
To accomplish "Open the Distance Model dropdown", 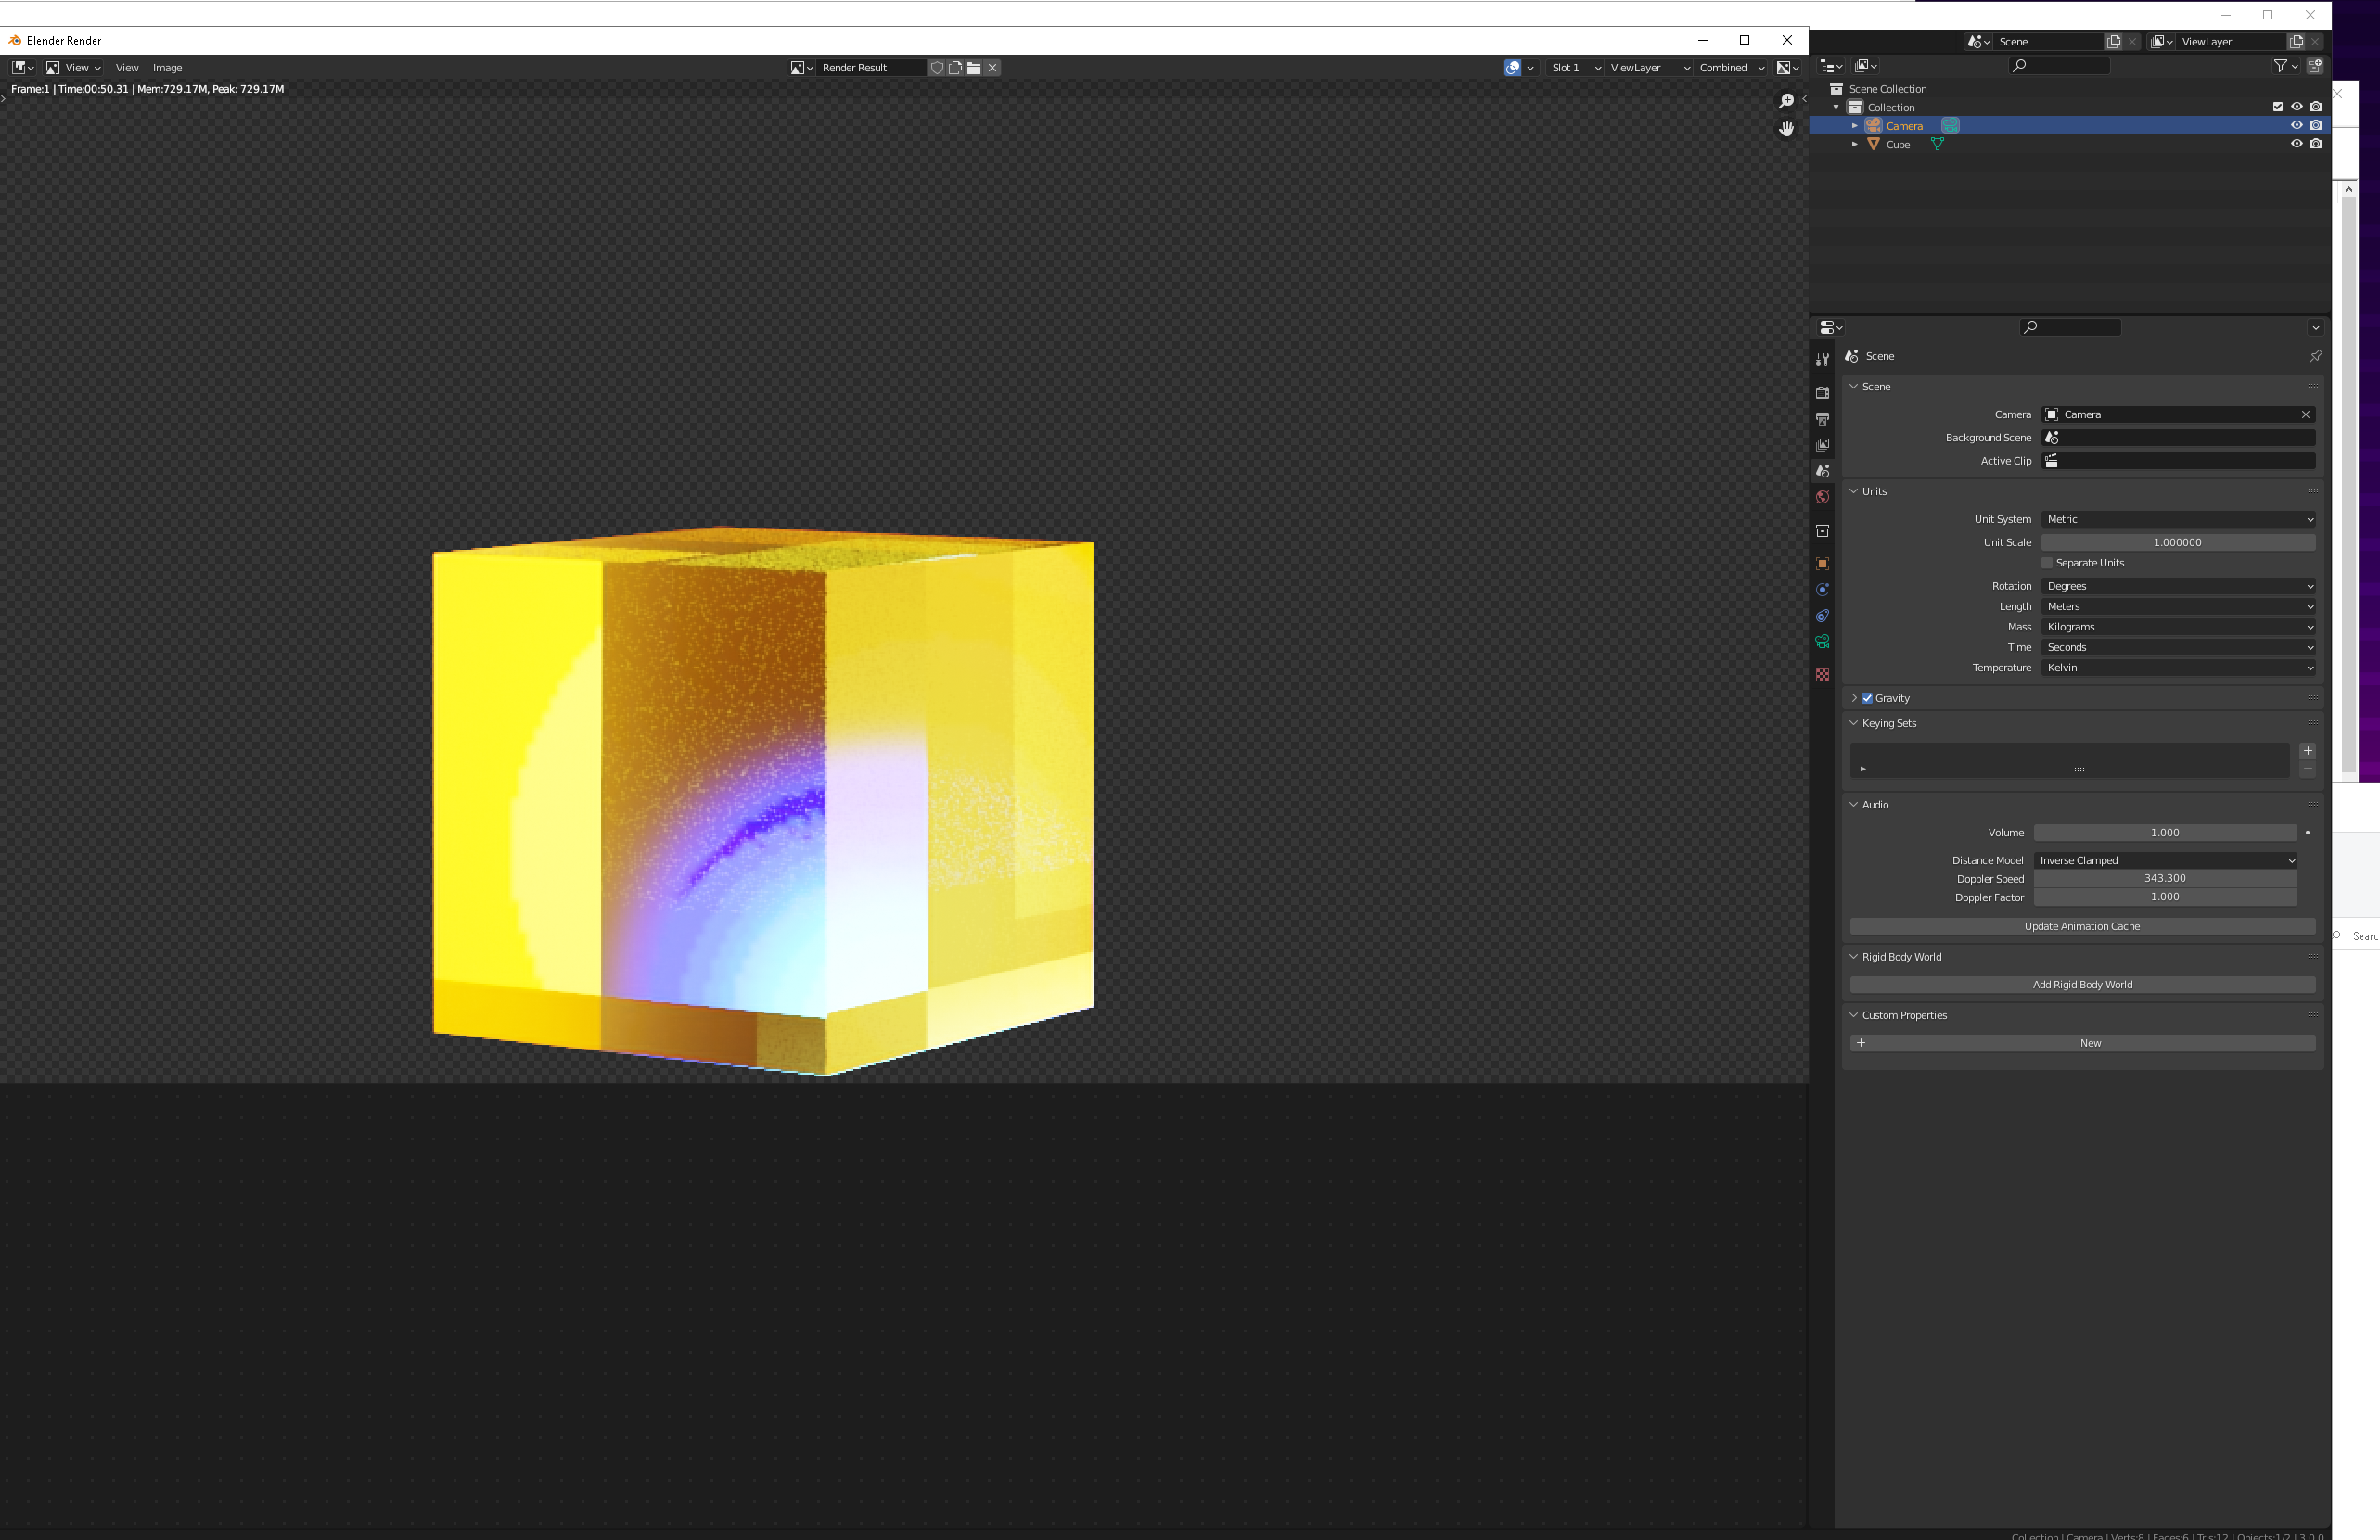I will 2165,859.
